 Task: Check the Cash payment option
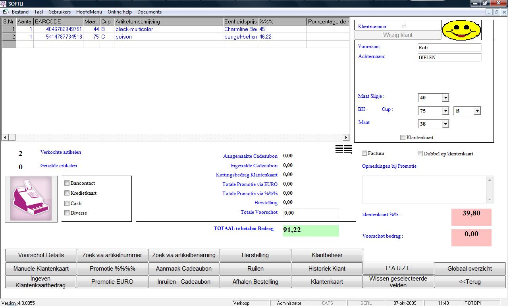point(67,203)
